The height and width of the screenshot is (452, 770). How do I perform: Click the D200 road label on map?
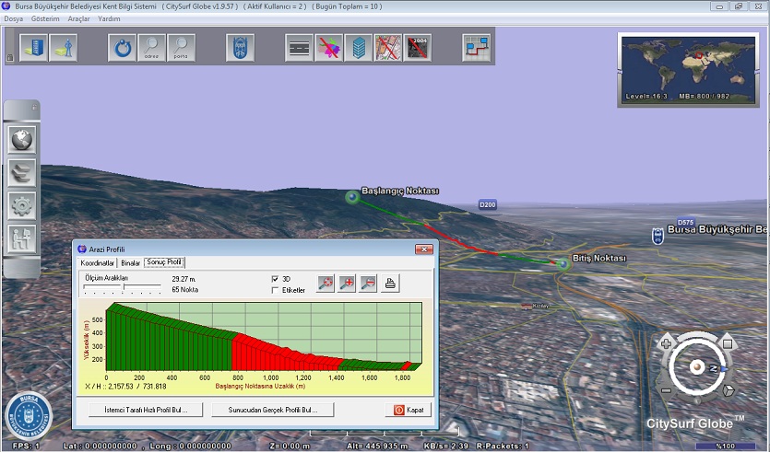point(488,204)
